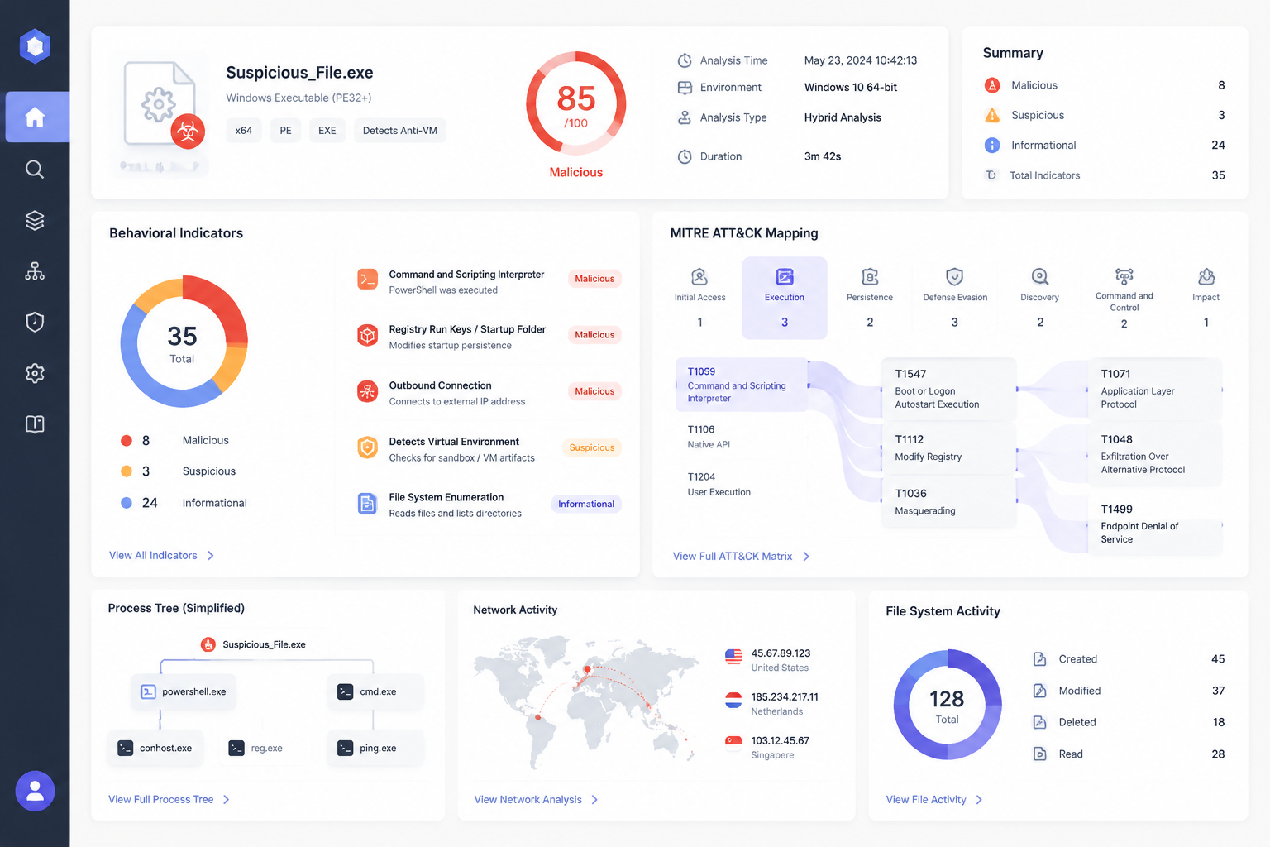
Task: Open the Settings gear in the sidebar
Action: click(35, 373)
